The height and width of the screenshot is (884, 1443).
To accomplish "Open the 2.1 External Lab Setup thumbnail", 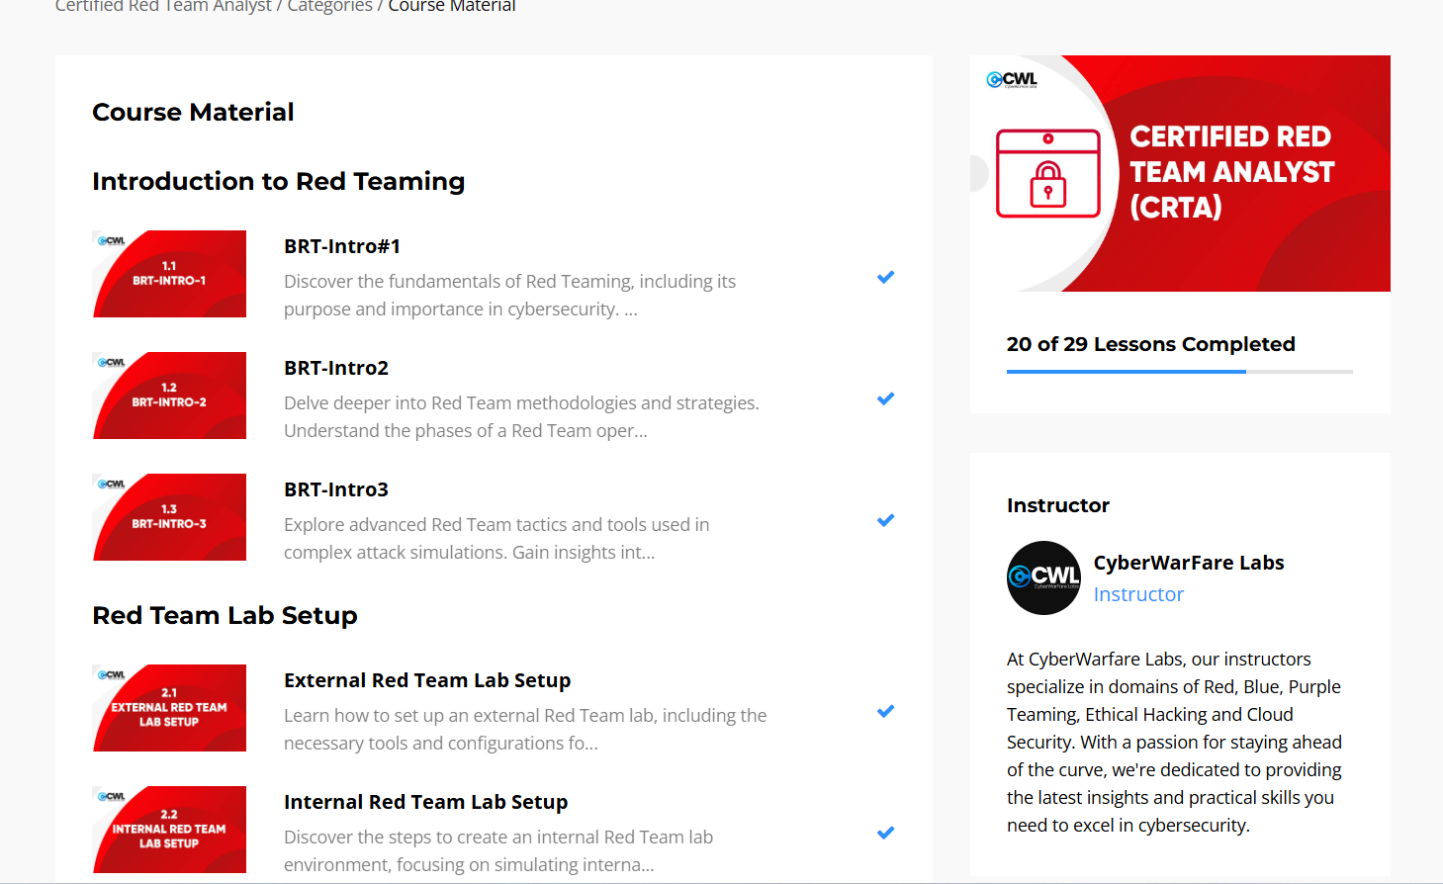I will coord(169,708).
